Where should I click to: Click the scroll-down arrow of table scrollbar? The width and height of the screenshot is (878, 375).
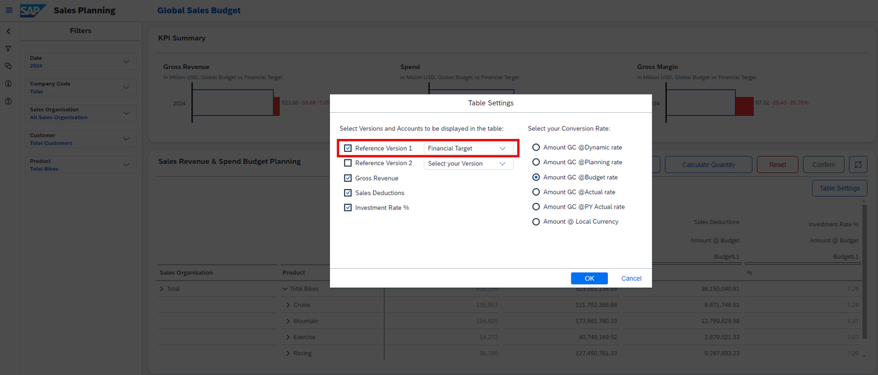tap(863, 355)
